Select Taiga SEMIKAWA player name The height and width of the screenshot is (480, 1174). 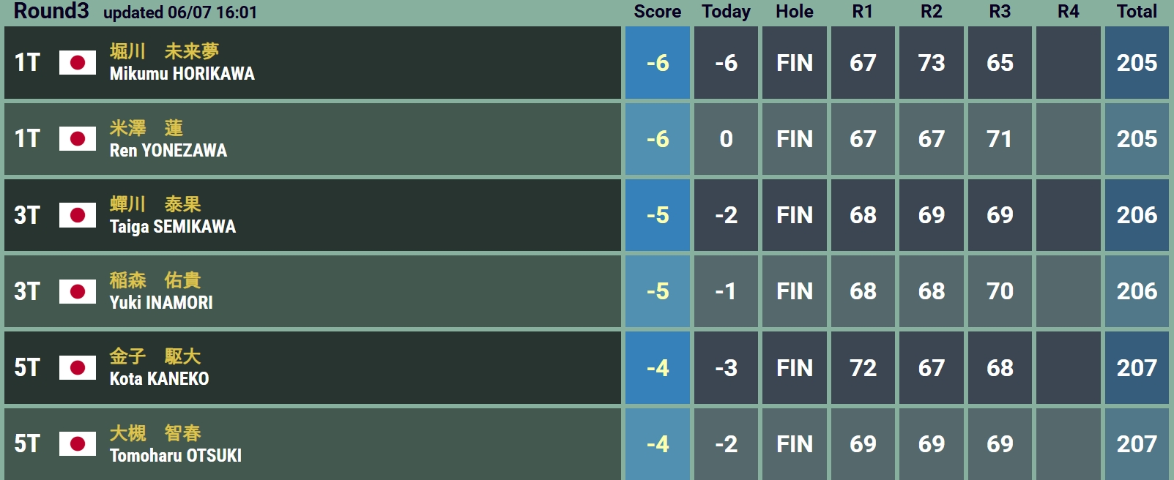pyautogui.click(x=173, y=226)
